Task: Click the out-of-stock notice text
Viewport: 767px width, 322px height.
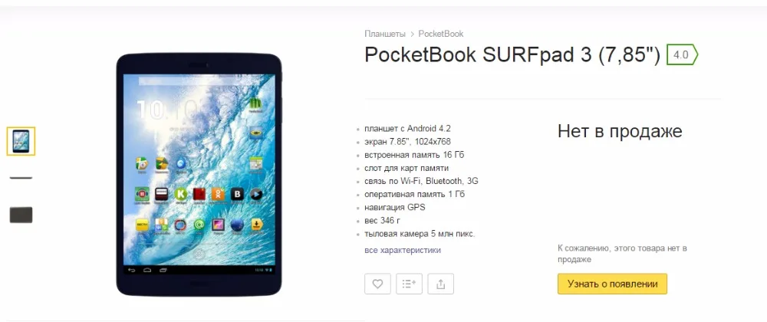Action: click(x=622, y=254)
